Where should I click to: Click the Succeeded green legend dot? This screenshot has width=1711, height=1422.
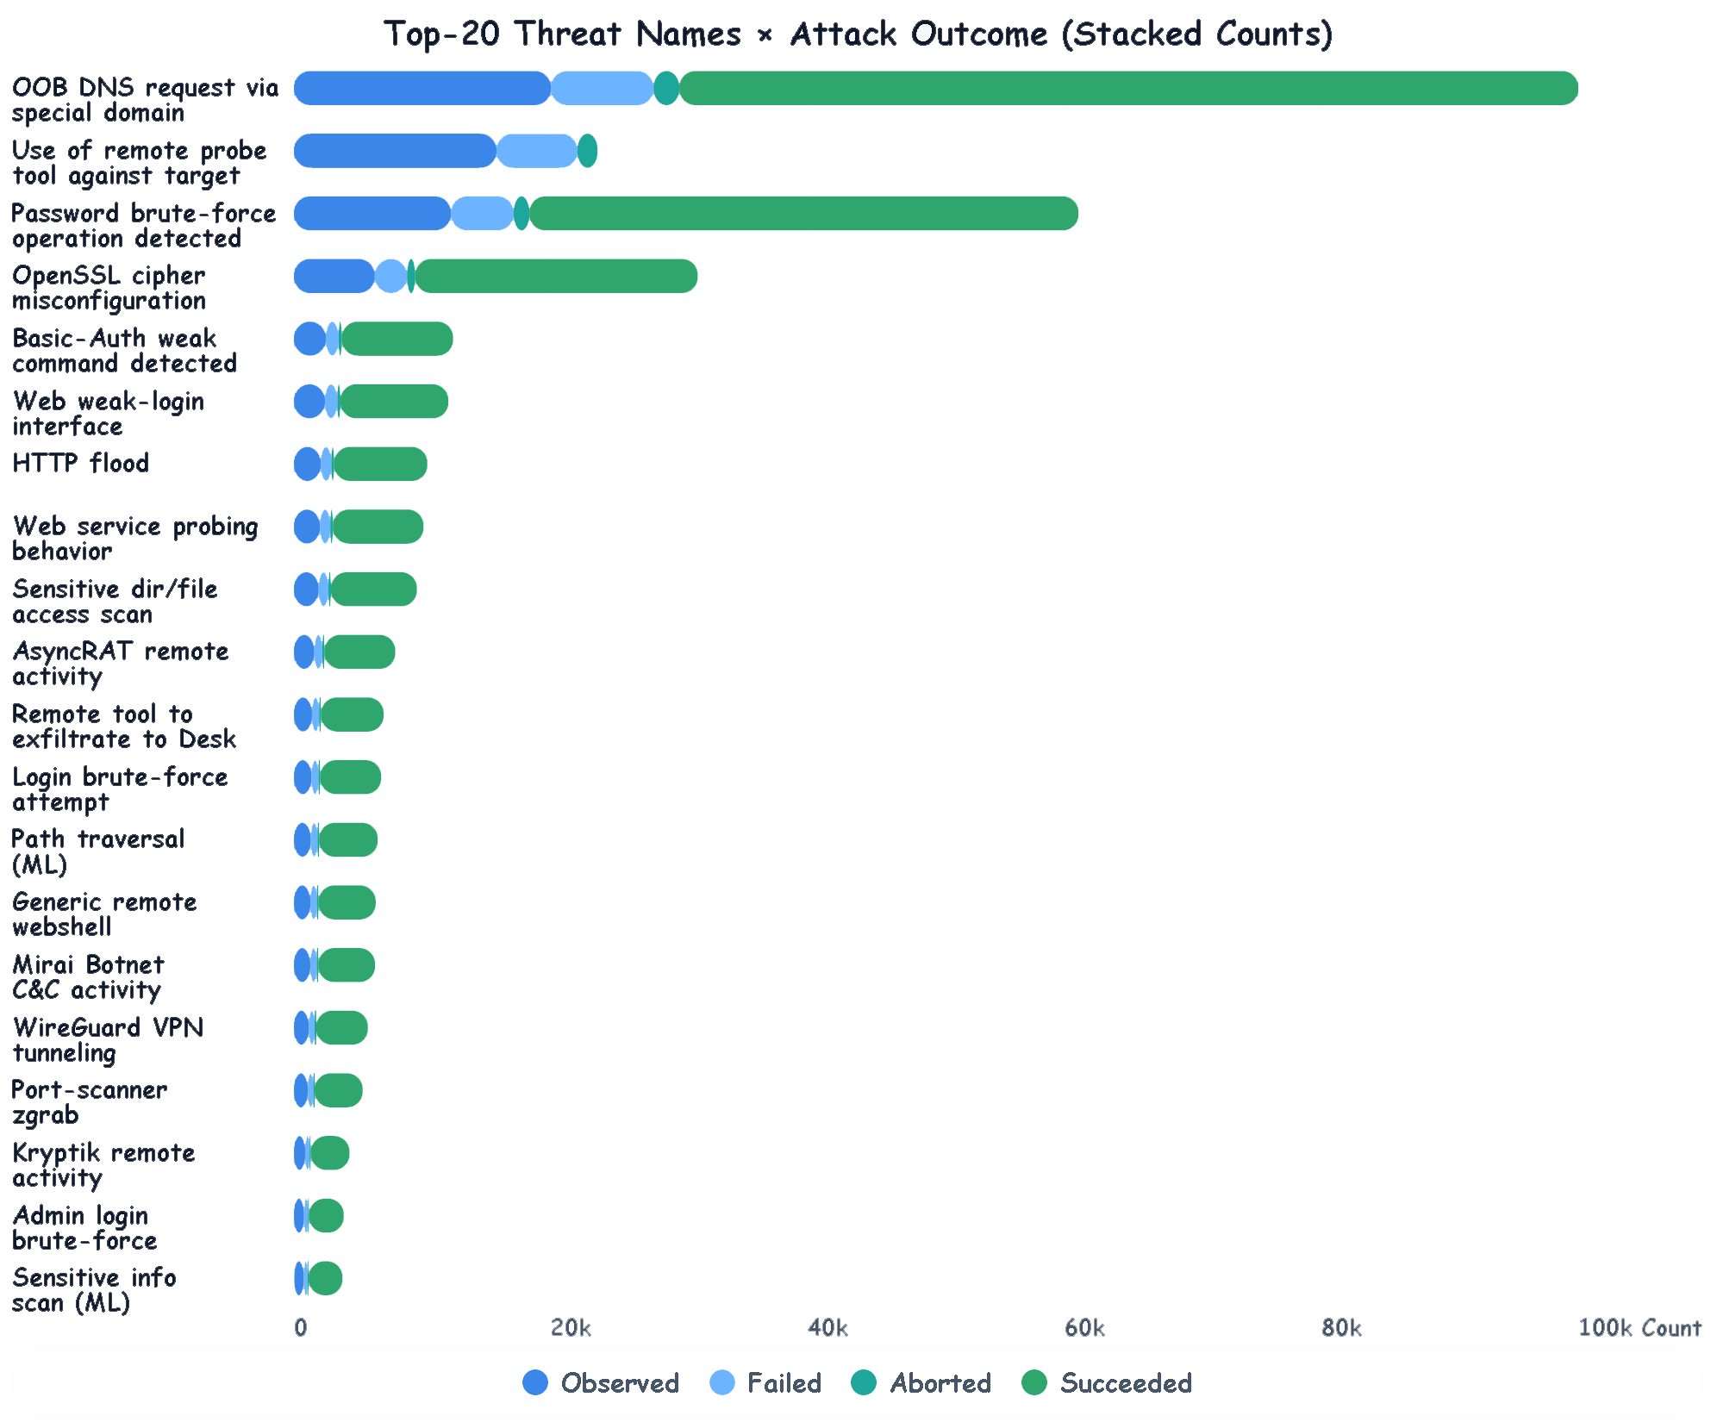point(1033,1382)
